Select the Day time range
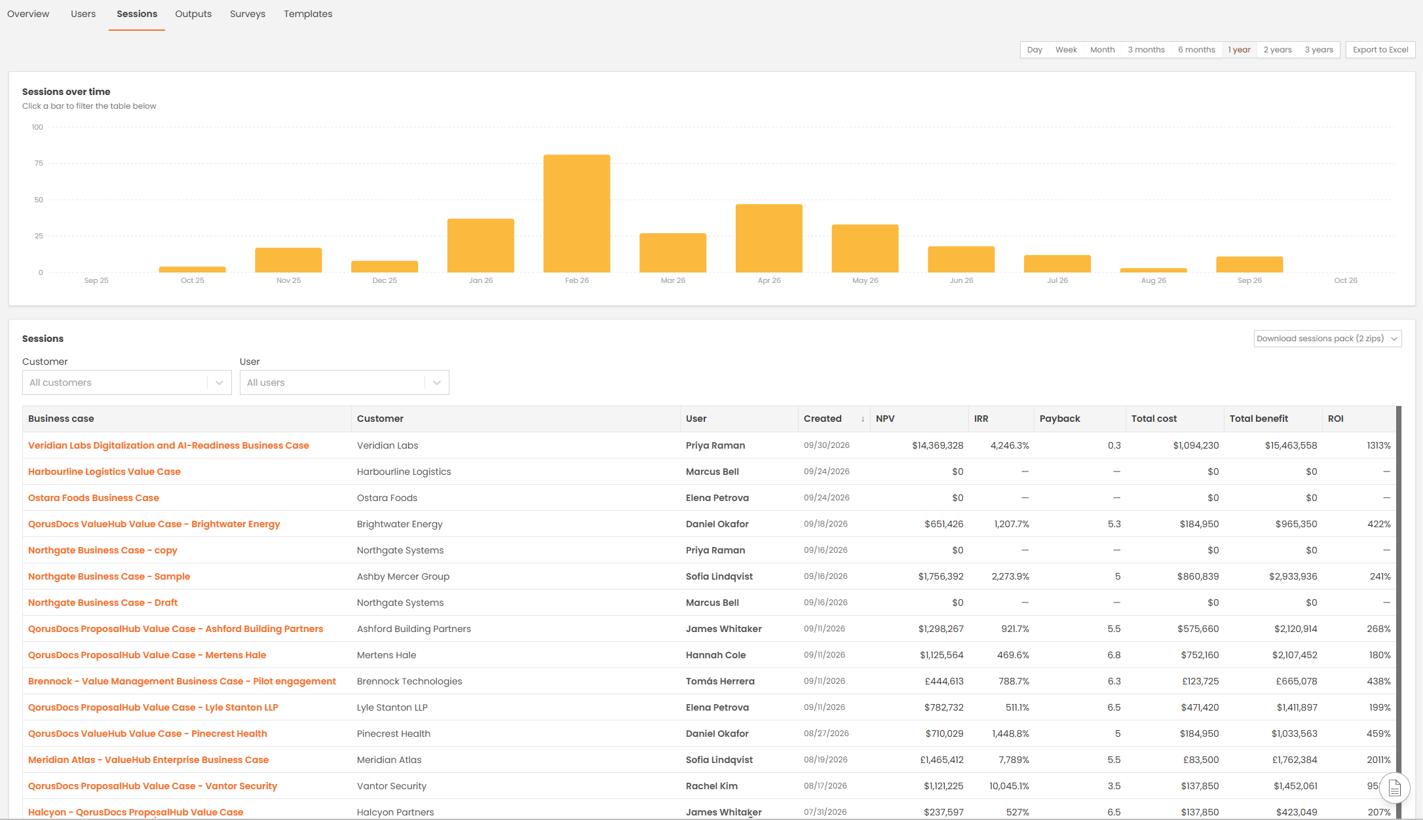Screen dimensions: 1423x820 1034,50
